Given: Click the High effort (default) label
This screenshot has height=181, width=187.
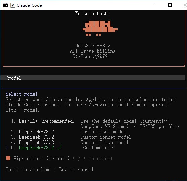Looking at the screenshot, I should tap(41, 159).
